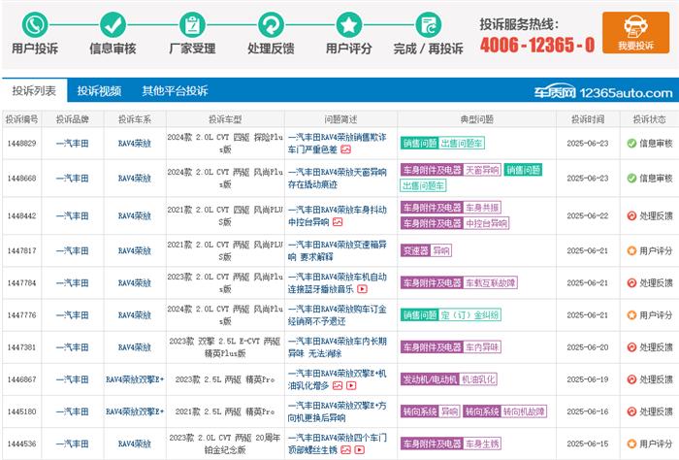Click the 车载互联故障 issue tag

(491, 282)
